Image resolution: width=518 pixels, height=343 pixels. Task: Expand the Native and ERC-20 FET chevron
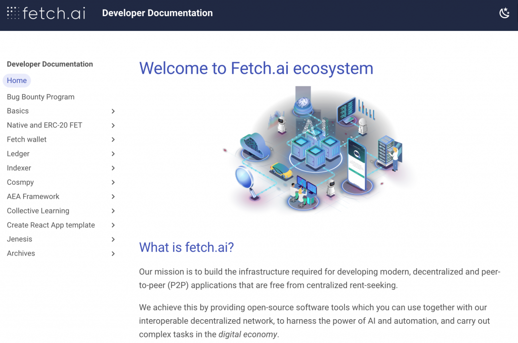point(113,125)
